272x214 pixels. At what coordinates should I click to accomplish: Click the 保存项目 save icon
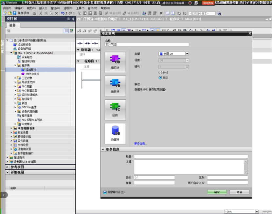(15, 13)
